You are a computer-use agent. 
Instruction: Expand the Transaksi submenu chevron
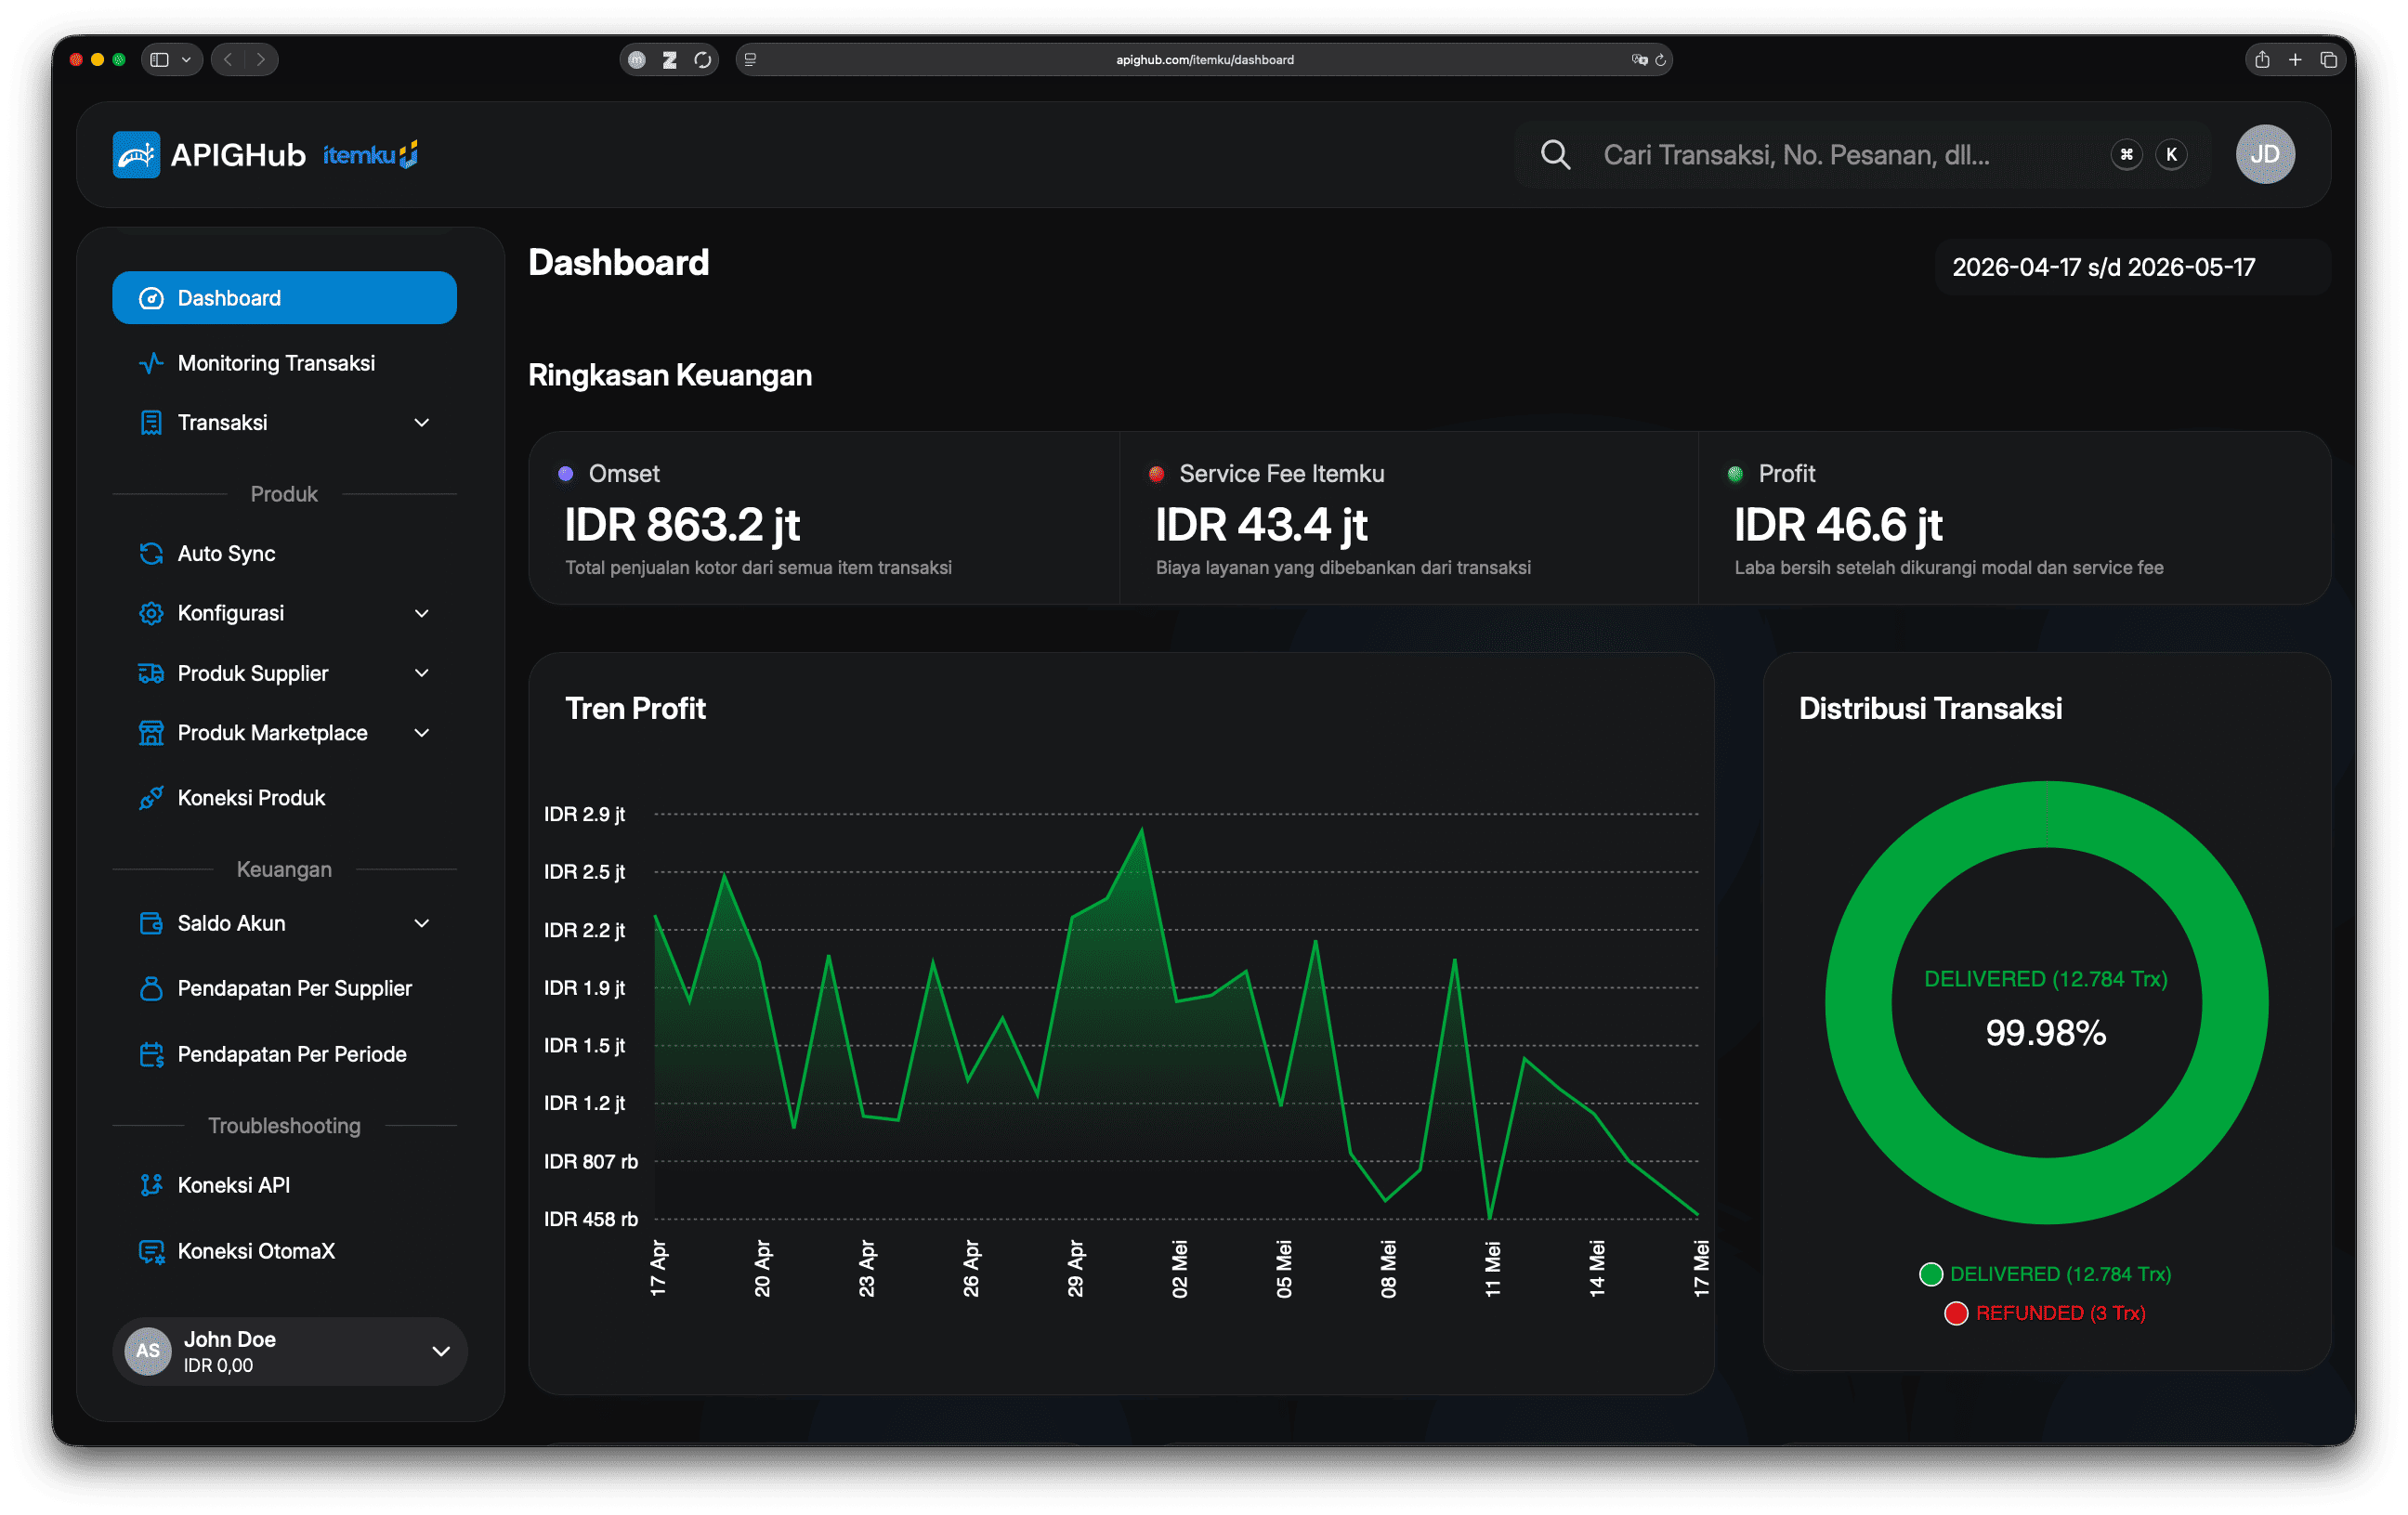422,423
